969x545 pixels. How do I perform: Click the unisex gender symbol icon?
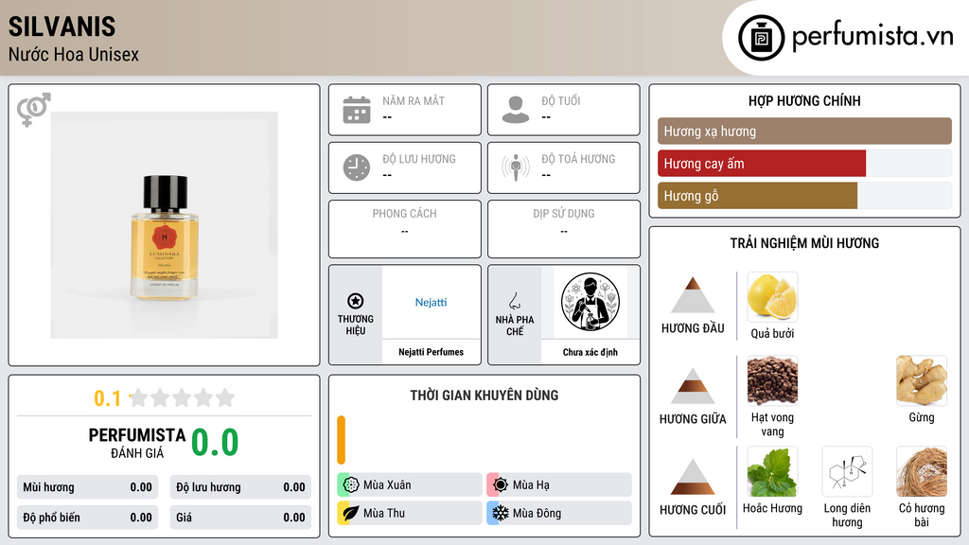tap(33, 110)
